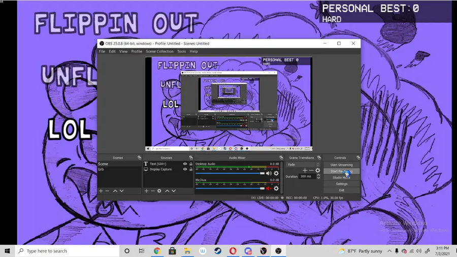Open transition properties gear icon
Viewport: 457px width, 257px height.
click(x=318, y=171)
